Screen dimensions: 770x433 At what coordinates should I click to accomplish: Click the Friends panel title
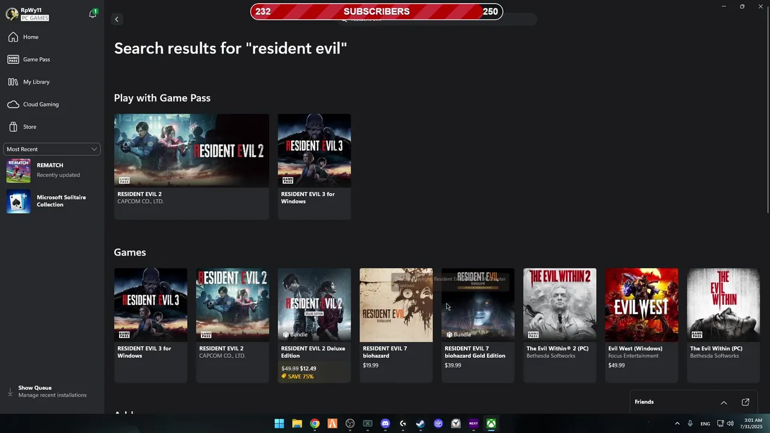pos(644,402)
